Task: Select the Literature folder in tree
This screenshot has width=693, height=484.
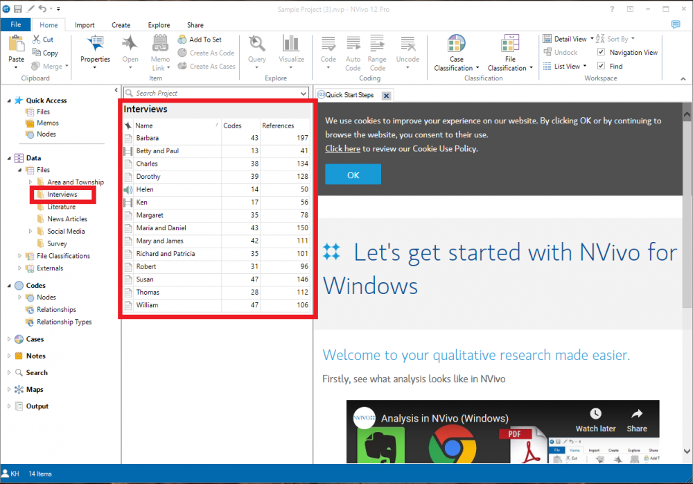Action: (x=62, y=207)
